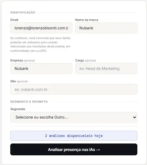Click the opcional hint beside Site label
The width and height of the screenshot is (147, 165).
(22, 81)
